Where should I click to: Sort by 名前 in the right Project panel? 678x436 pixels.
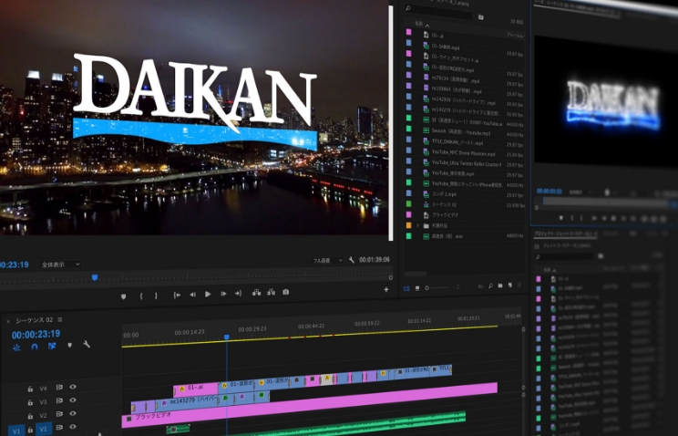pyautogui.click(x=548, y=270)
